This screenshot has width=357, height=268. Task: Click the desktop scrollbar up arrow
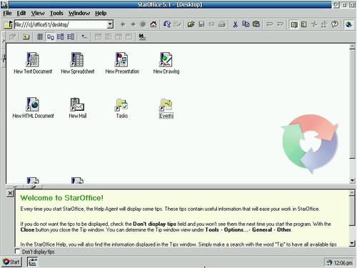353,46
